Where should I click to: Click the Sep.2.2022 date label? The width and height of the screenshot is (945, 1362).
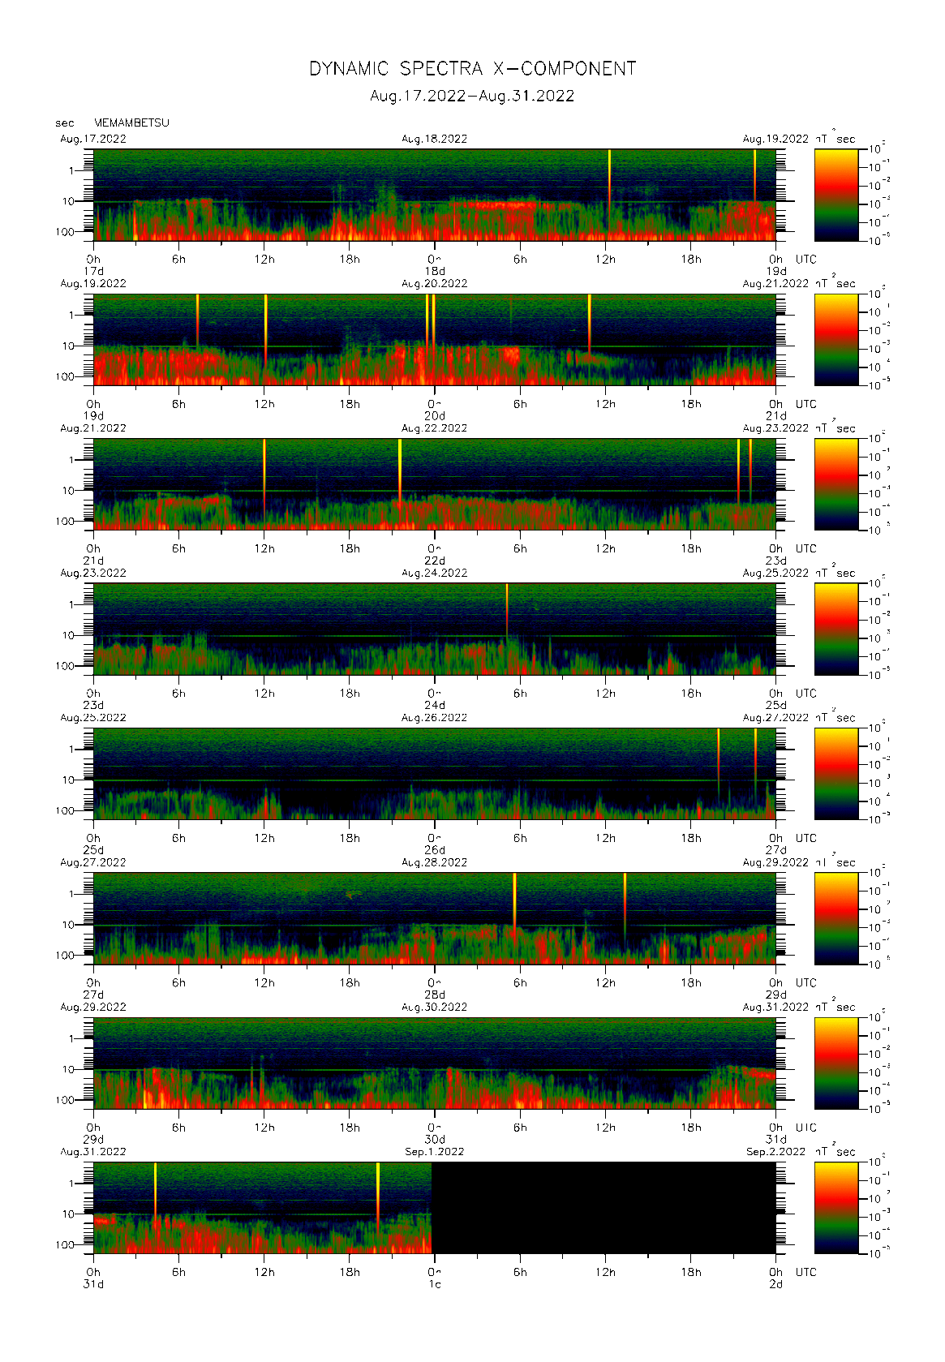click(x=775, y=1152)
